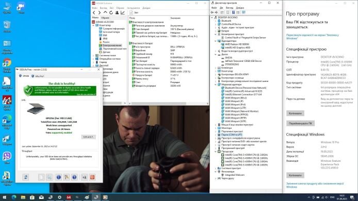
Task: Expand Монітори in Device Manager
Action: click(216, 128)
